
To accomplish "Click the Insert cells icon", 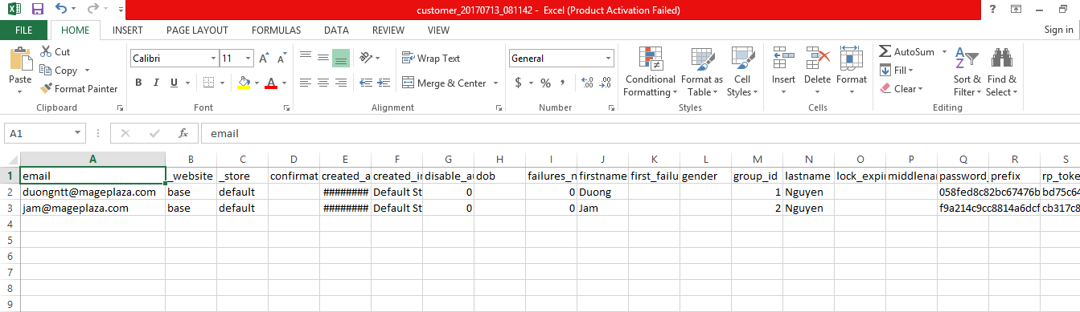I will 783,59.
